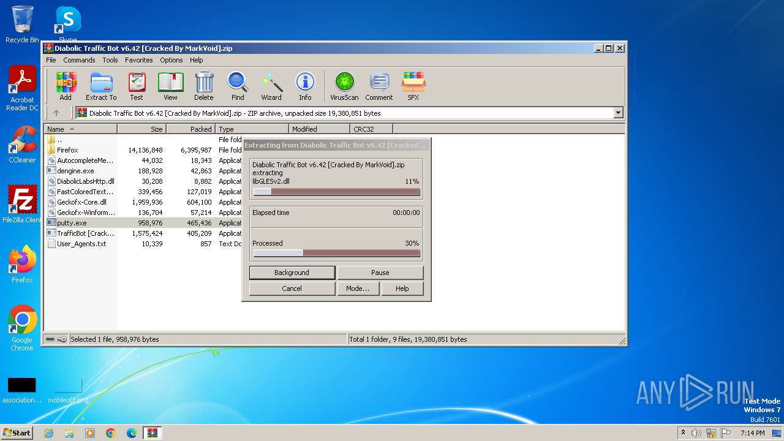Show hidden tray icons arrow

point(683,433)
